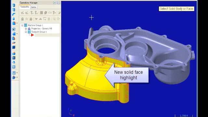Position insert arrow after selected operation
The width and height of the screenshot is (208, 117).
(x=45, y=19)
